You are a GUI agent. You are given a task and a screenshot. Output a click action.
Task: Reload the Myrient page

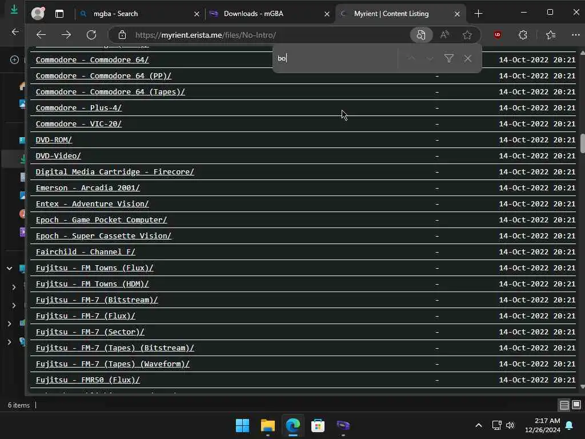point(91,35)
